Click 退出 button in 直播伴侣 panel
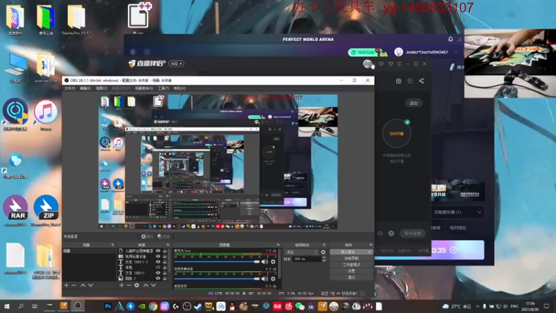556x313 pixels. (x=414, y=103)
